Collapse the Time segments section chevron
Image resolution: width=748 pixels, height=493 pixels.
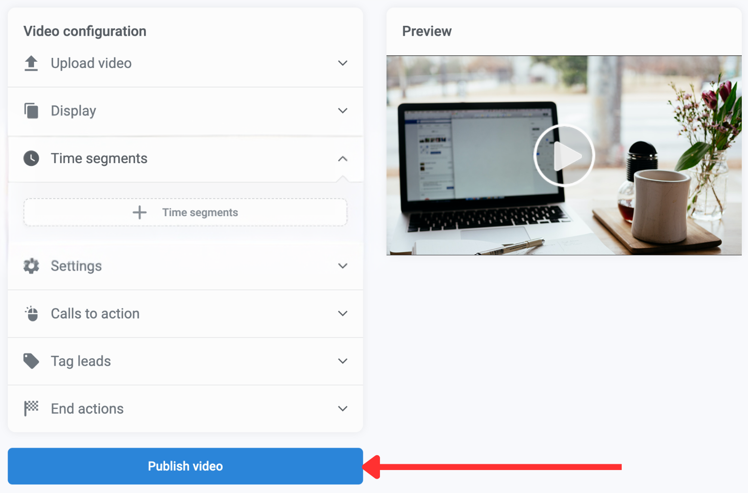[343, 158]
